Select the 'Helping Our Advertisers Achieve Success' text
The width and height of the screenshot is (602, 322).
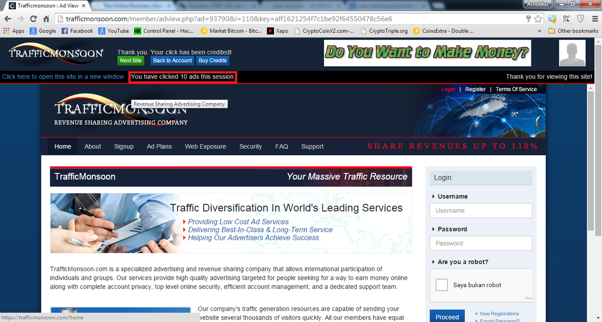(253, 238)
